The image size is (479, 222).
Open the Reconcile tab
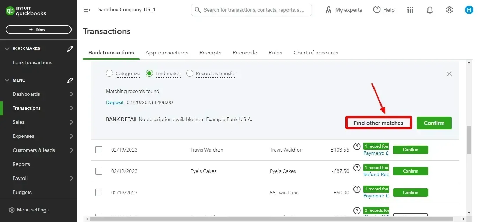pos(245,53)
